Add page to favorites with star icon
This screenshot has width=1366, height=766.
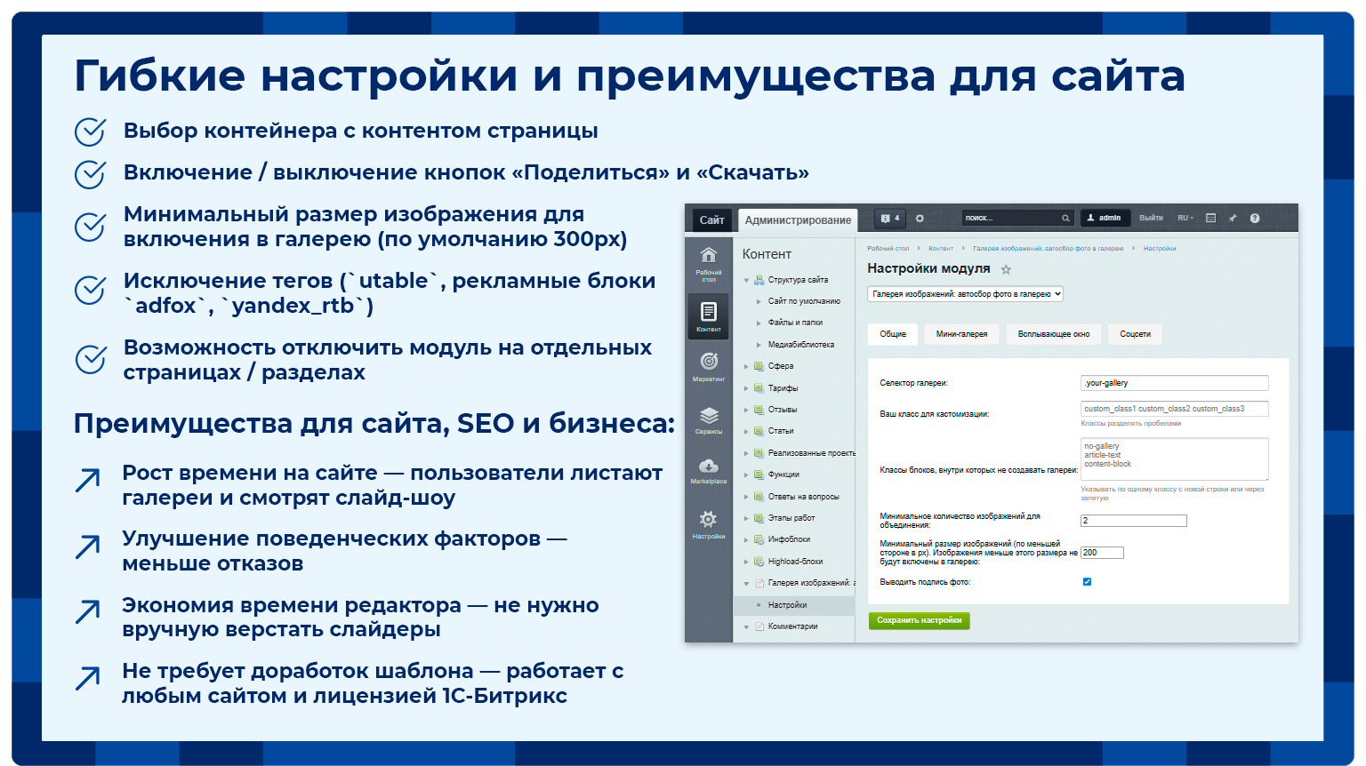1006,269
